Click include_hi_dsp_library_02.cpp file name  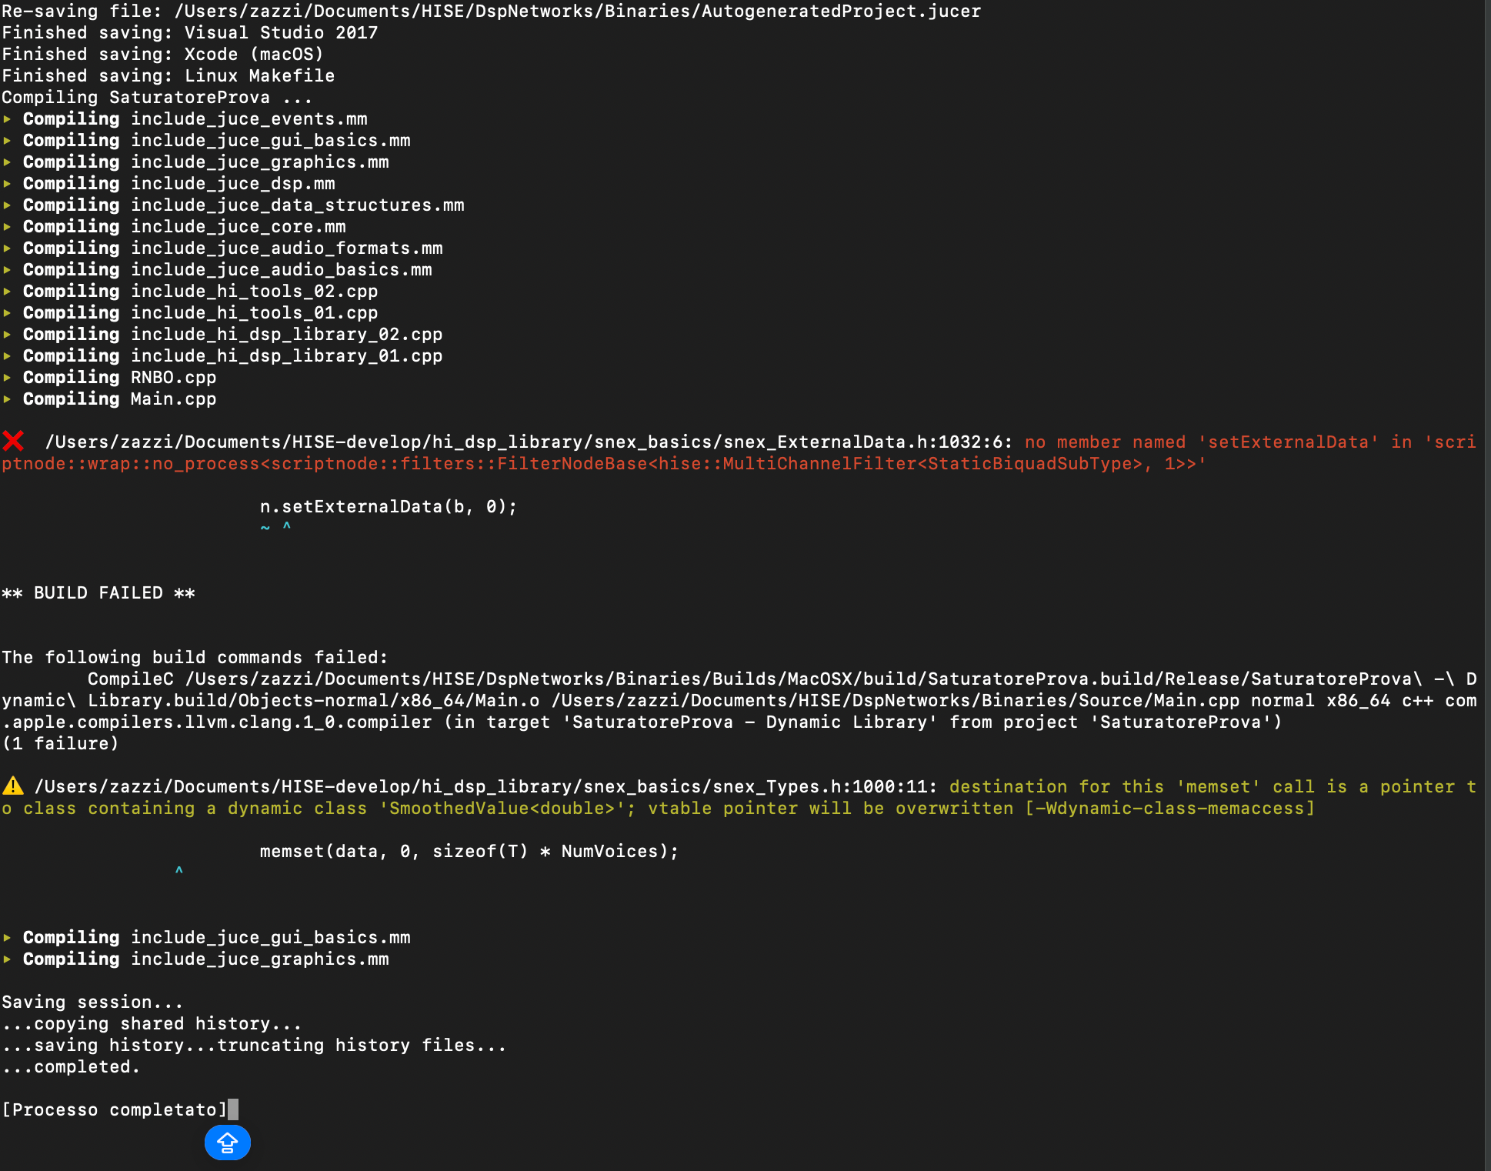[x=287, y=335]
